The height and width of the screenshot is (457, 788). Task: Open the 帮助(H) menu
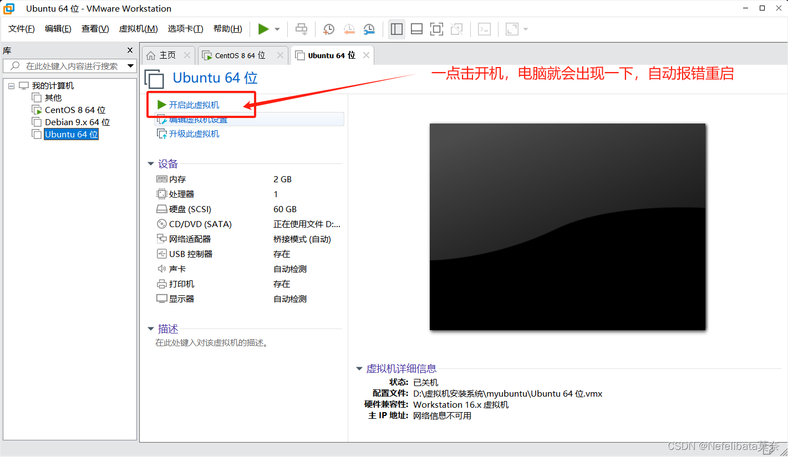point(228,29)
